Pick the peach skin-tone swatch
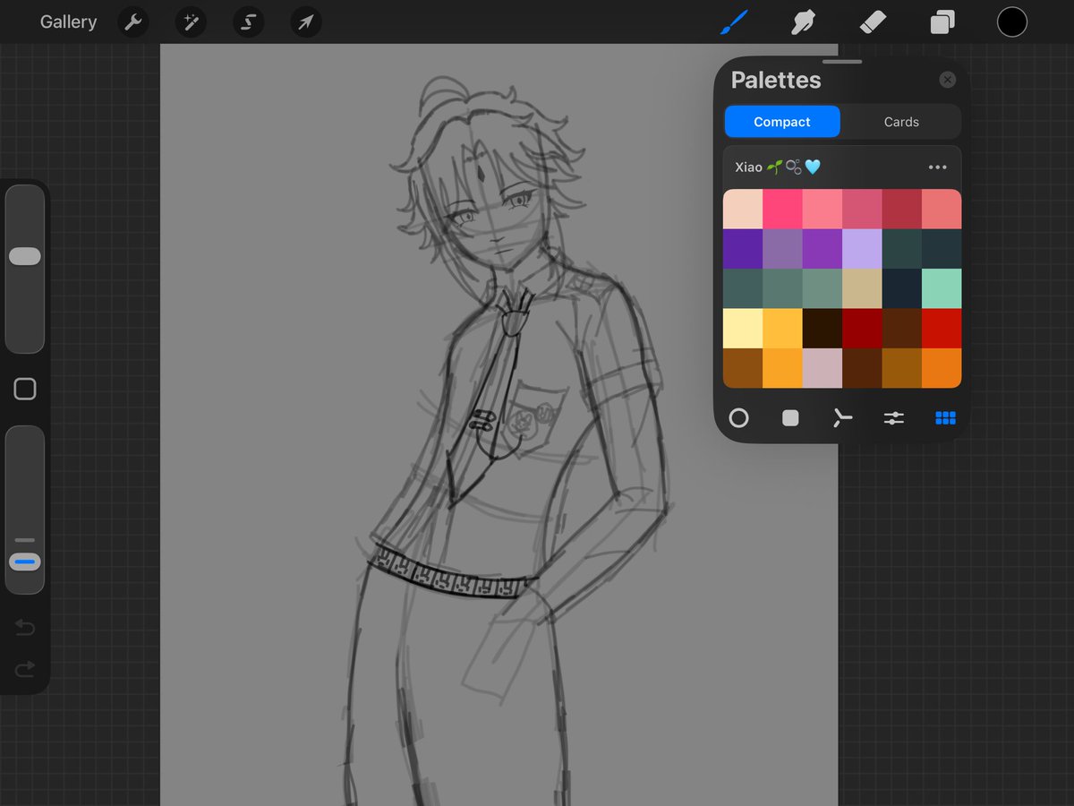This screenshot has height=806, width=1074. pos(743,209)
